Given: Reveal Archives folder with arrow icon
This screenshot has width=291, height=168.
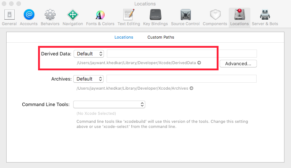Looking at the screenshot, I should pyautogui.click(x=191, y=88).
